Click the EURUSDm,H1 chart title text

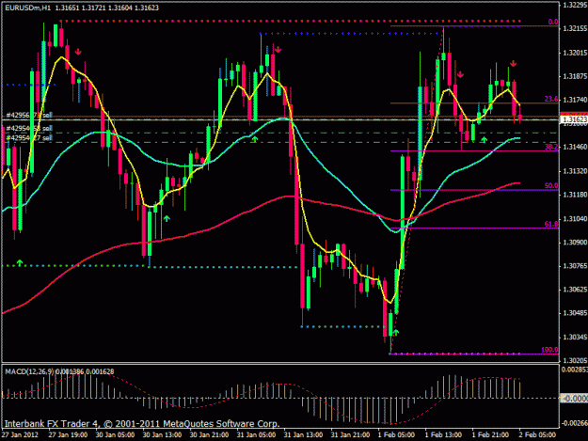[x=27, y=8]
